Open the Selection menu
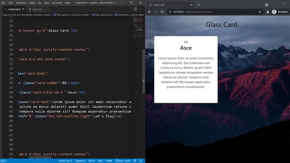 pyautogui.click(x=21, y=3)
